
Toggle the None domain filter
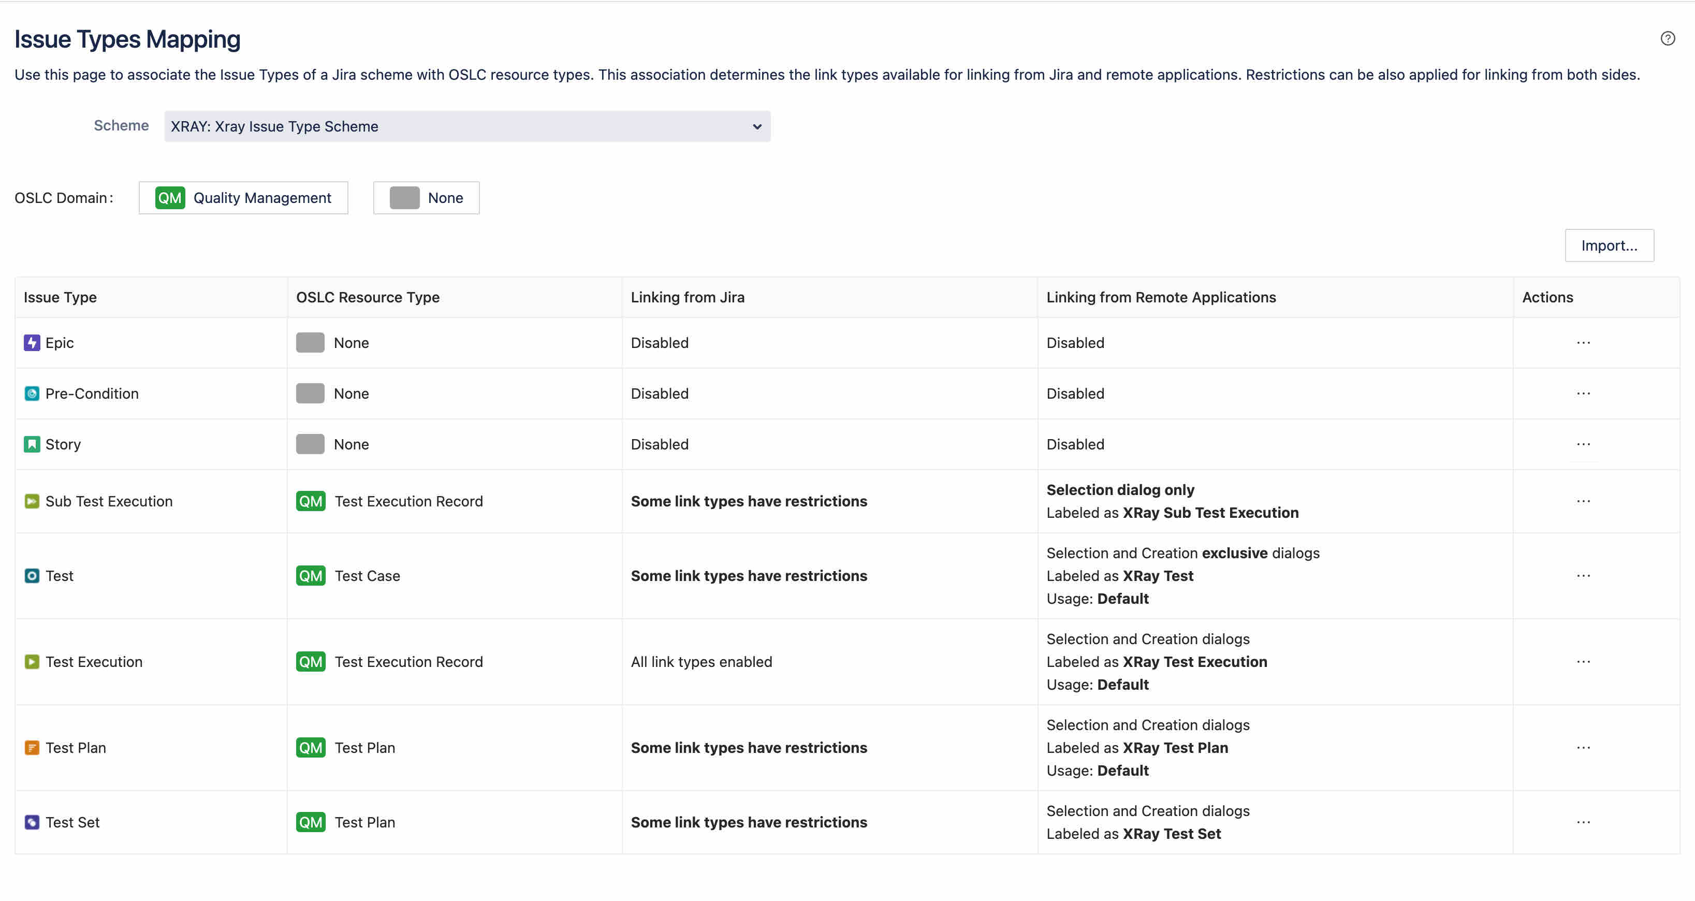coord(426,198)
